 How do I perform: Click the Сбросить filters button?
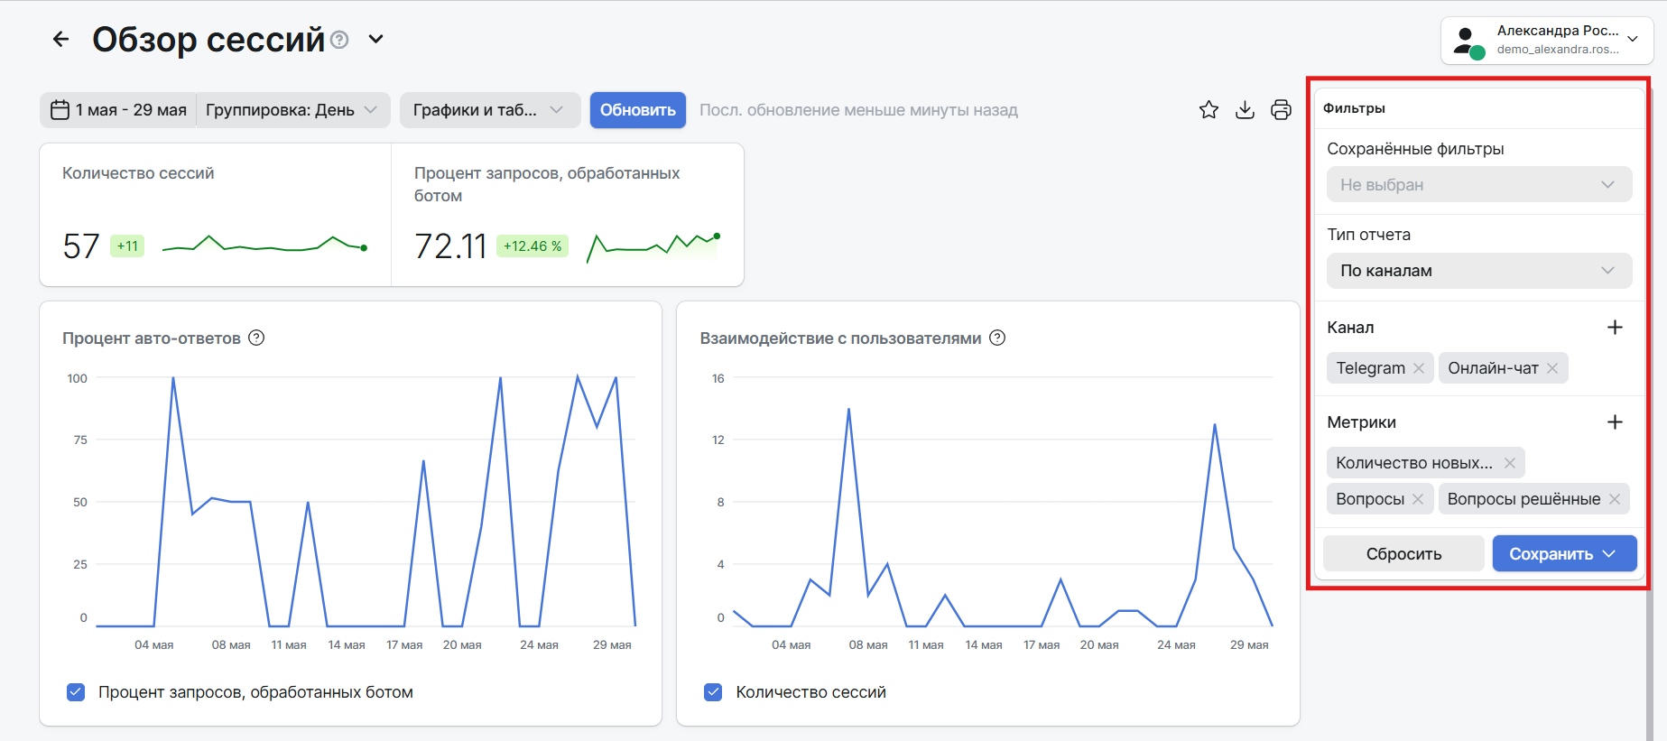[1403, 554]
